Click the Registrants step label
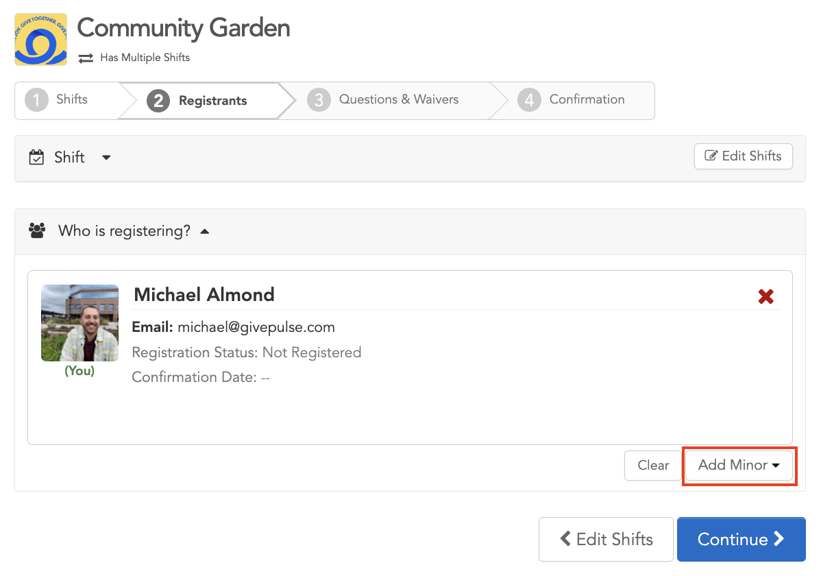Viewport: 821px width, 576px height. coord(212,101)
